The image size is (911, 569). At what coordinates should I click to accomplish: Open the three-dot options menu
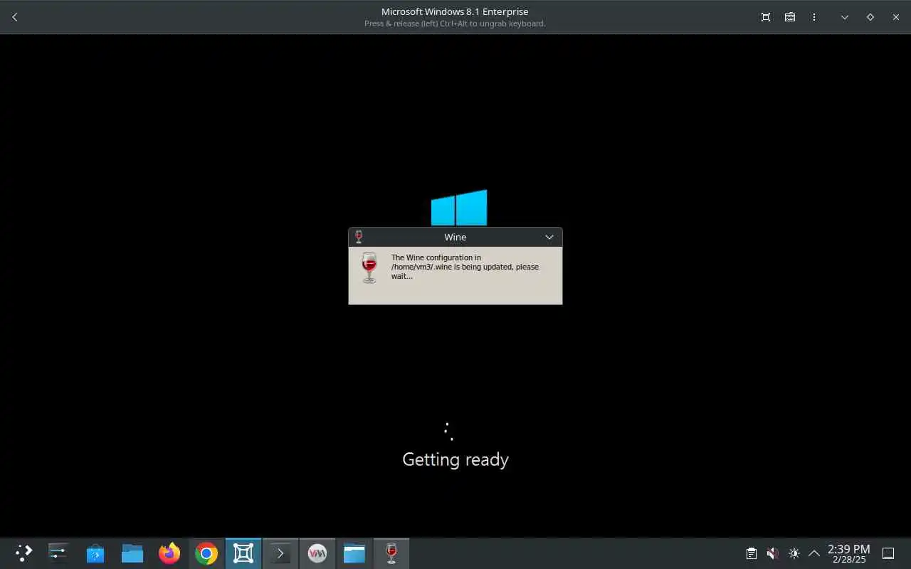coord(814,17)
